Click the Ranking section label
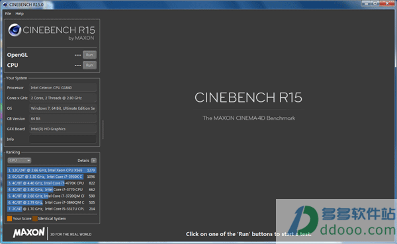397x244 pixels. pos(13,152)
